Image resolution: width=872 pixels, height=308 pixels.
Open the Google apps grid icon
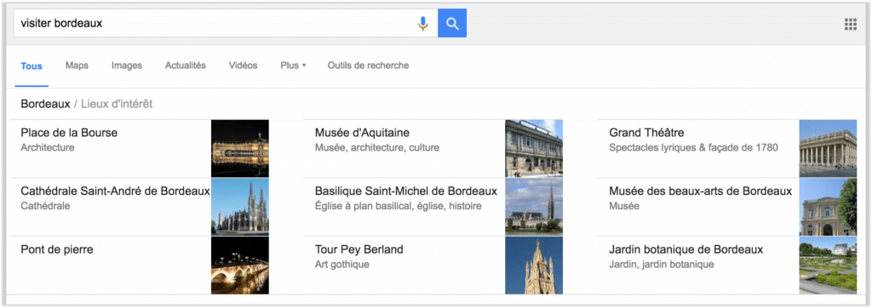pyautogui.click(x=851, y=24)
